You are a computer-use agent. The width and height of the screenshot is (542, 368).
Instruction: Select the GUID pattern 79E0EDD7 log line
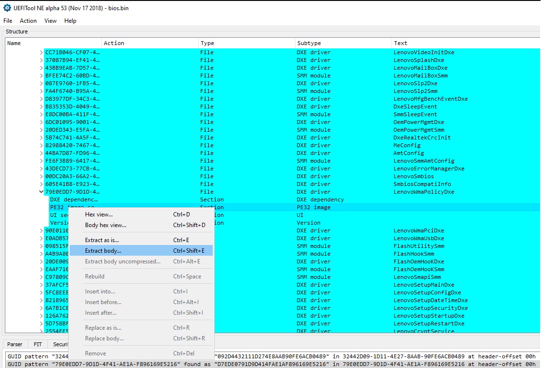click(273, 364)
